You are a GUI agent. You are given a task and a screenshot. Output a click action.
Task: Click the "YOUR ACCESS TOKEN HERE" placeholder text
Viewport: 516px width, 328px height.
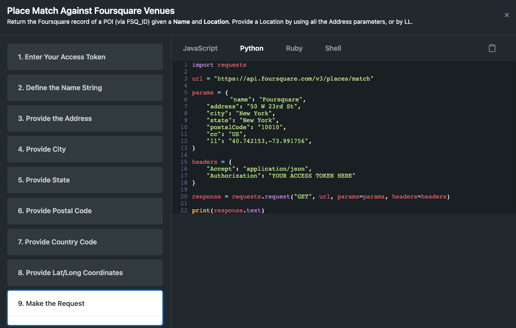click(x=312, y=176)
